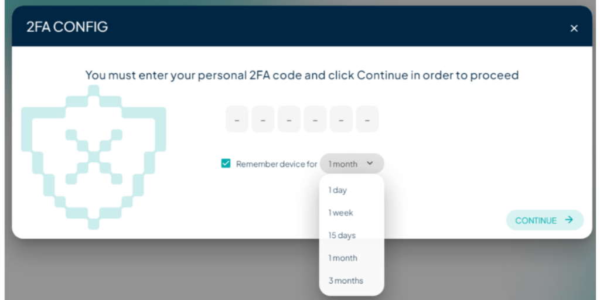This screenshot has width=600, height=300.
Task: Click the 'Remember device for' label
Action: (276, 164)
